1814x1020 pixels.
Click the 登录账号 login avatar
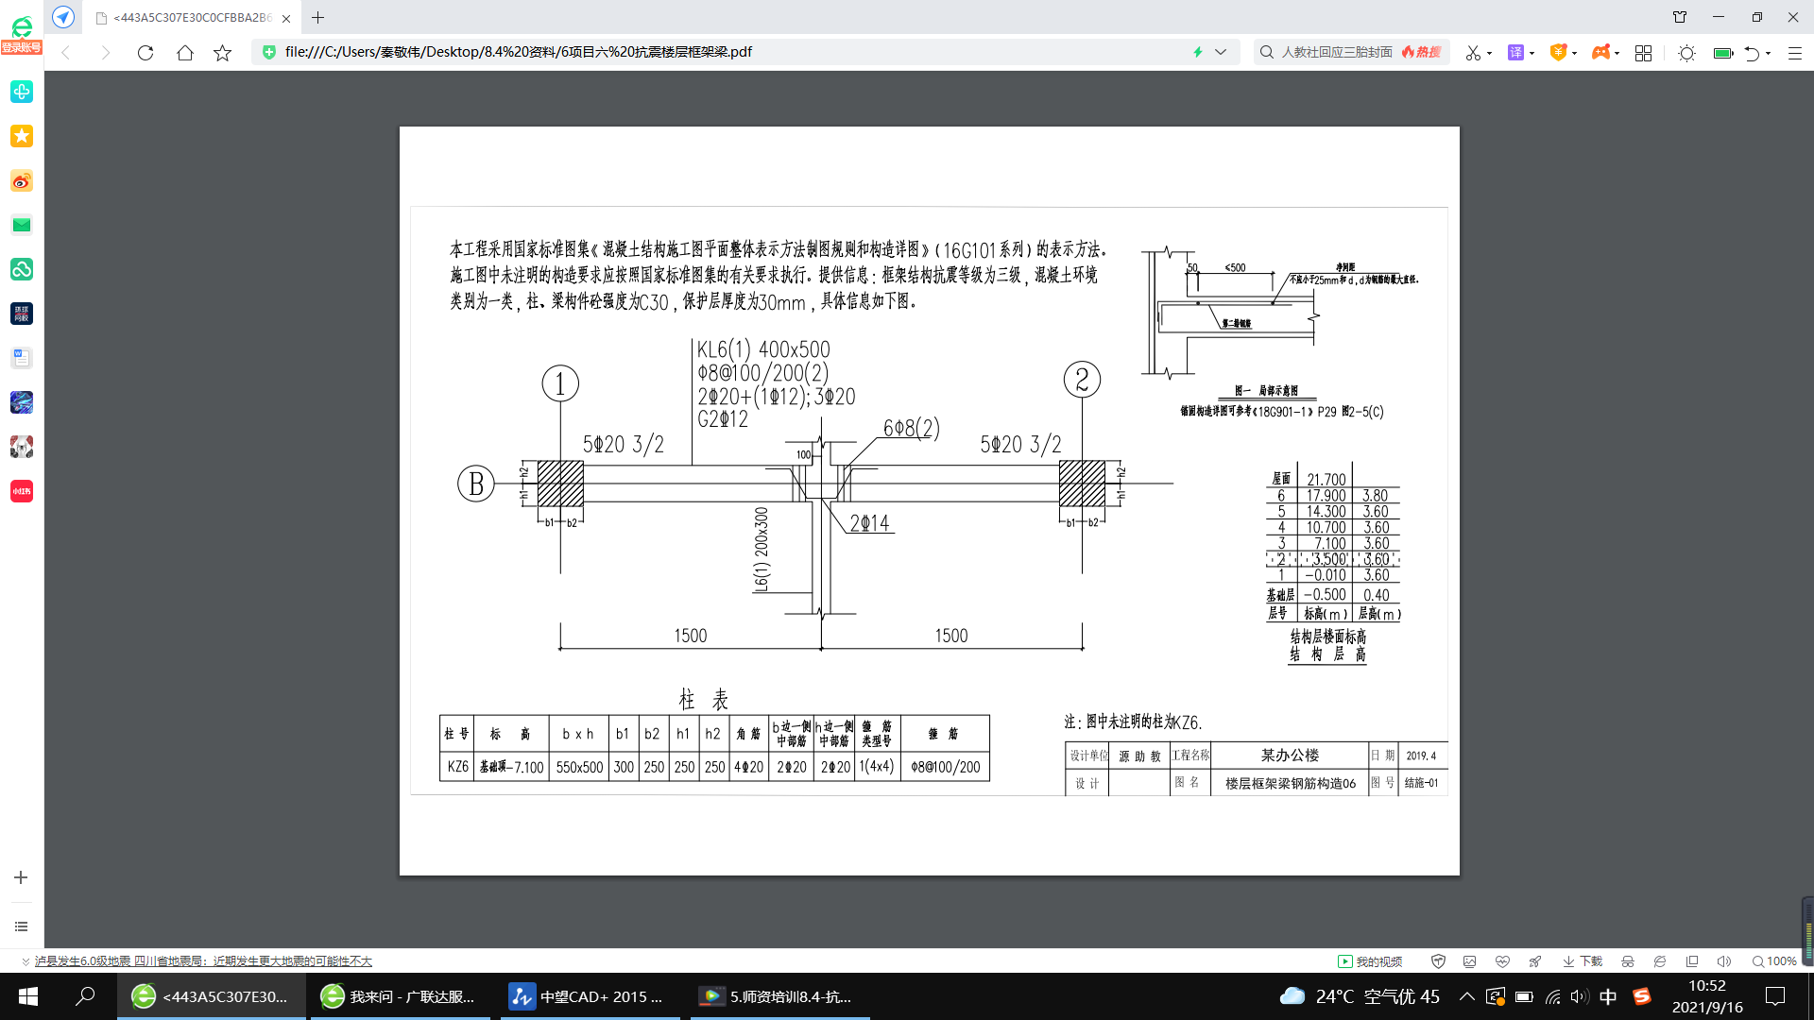[x=21, y=35]
